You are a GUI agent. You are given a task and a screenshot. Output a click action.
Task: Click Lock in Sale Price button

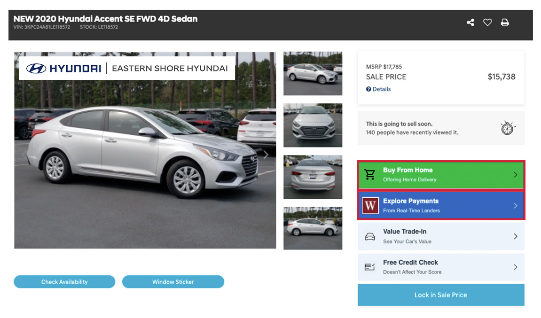[x=441, y=295]
